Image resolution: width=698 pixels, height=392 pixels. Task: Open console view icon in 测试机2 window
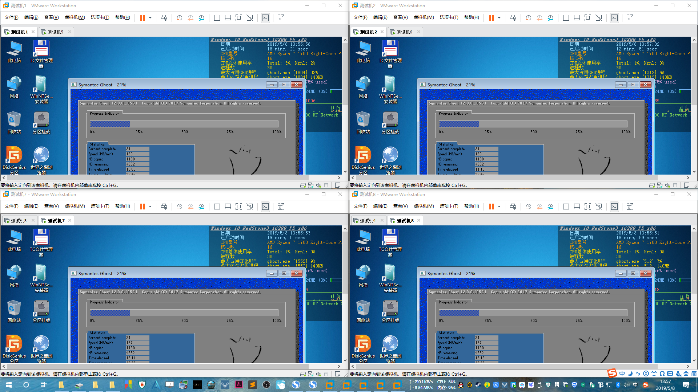[614, 18]
